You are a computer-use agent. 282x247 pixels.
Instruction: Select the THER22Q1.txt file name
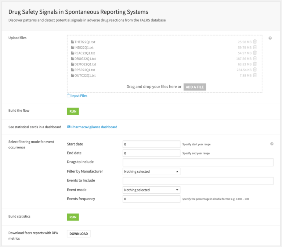pyautogui.click(x=85, y=42)
